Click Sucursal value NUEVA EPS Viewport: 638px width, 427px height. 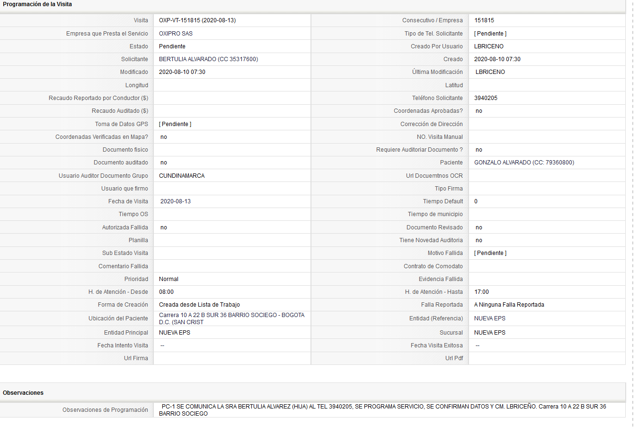click(490, 333)
